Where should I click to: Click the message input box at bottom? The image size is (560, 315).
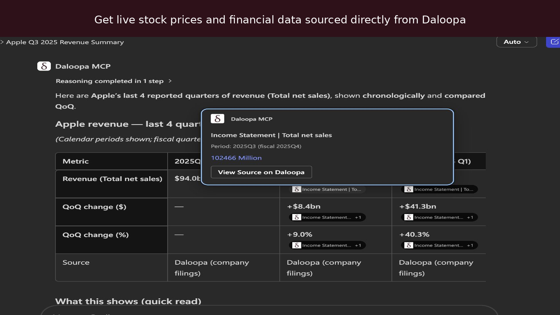(x=269, y=310)
